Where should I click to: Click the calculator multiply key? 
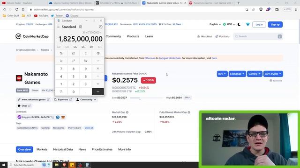(x=98, y=69)
